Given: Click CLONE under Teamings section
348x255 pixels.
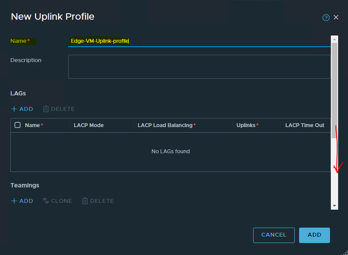Looking at the screenshot, I should click(57, 201).
